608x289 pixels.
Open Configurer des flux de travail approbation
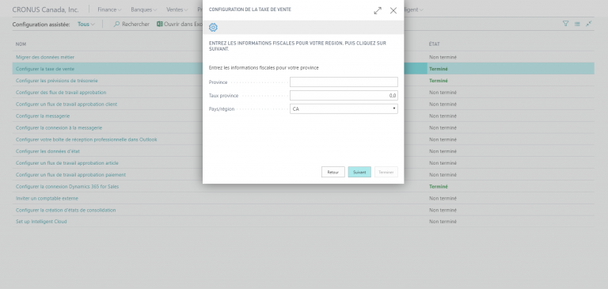click(x=61, y=93)
